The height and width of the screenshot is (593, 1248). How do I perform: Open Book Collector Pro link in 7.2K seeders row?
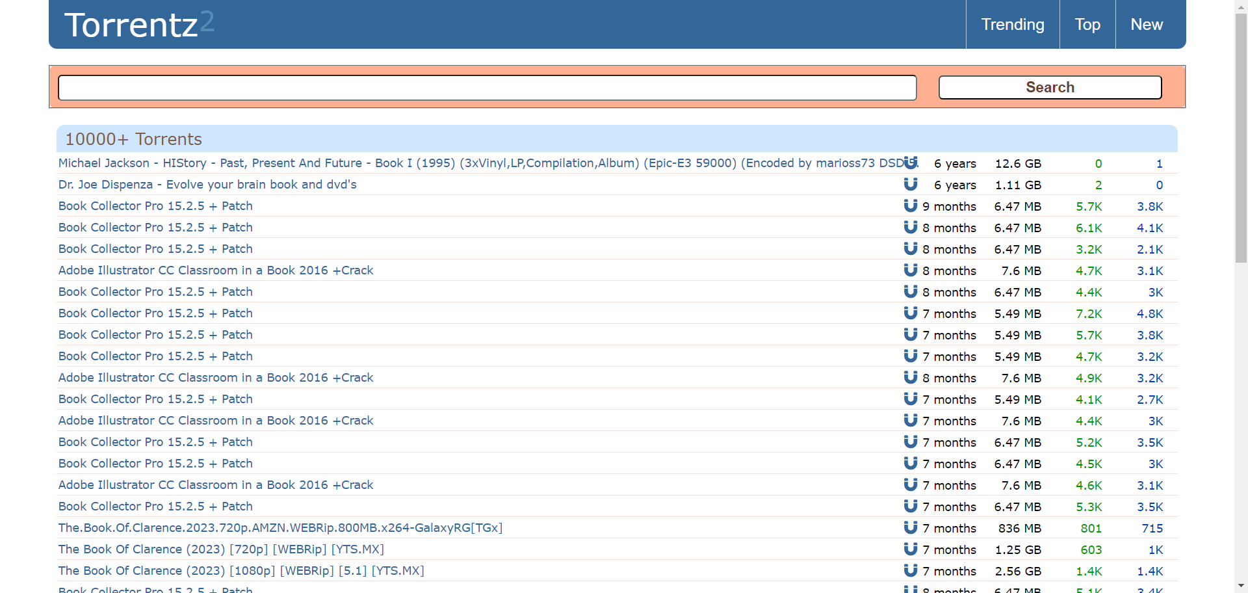tap(155, 313)
